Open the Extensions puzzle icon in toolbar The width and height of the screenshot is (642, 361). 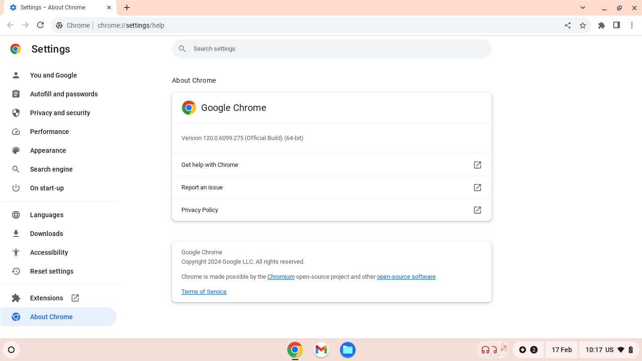pyautogui.click(x=602, y=25)
